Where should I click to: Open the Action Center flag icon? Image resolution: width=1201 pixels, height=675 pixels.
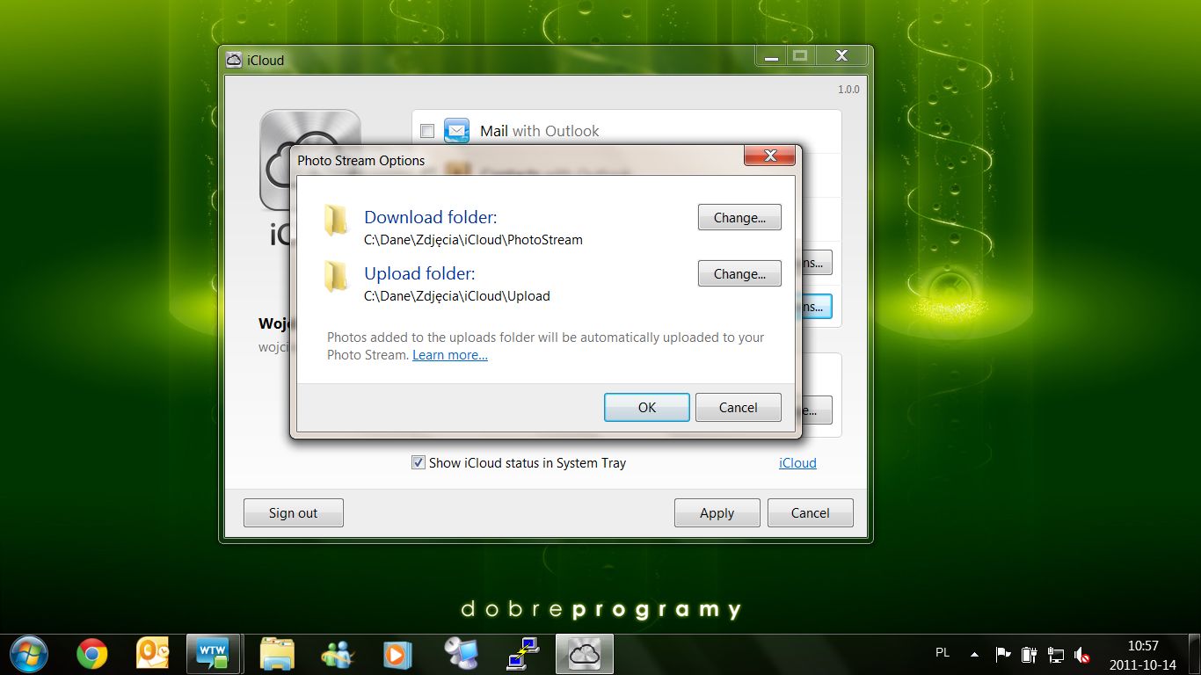[1002, 654]
